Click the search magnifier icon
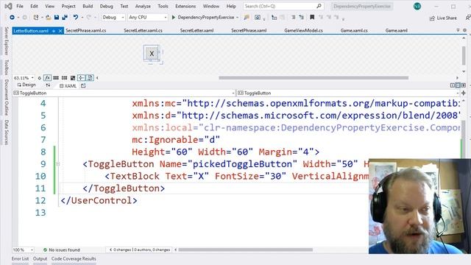Viewport: 471px width, 265px height. [319, 6]
